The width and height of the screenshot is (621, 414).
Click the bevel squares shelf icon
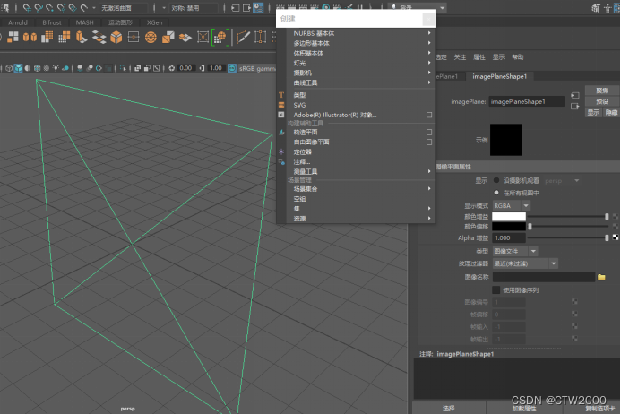pyautogui.click(x=168, y=38)
